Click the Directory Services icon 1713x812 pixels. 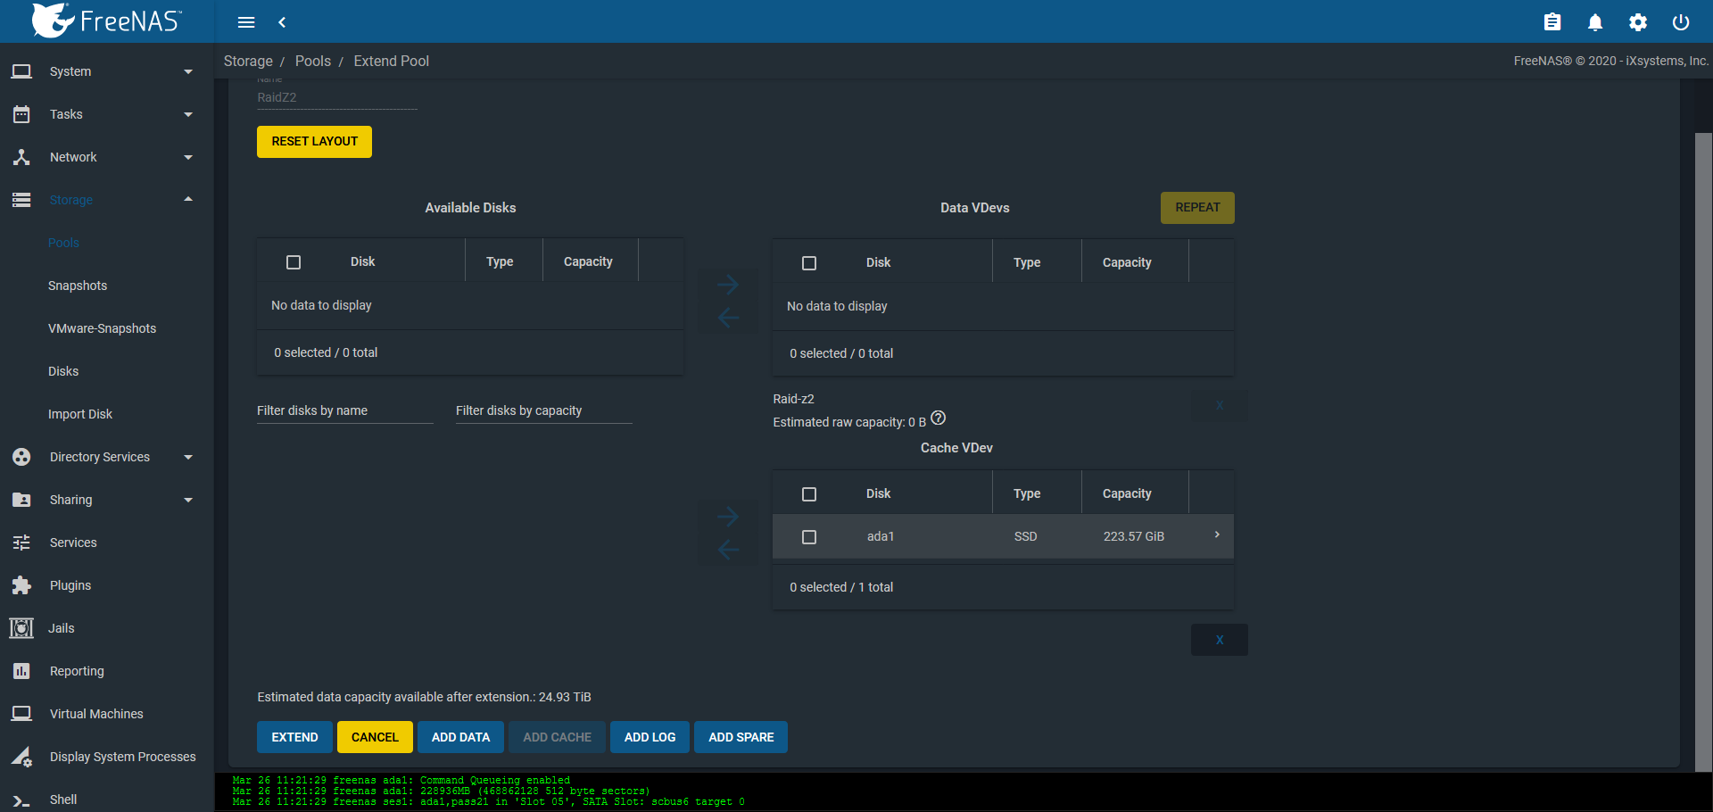pos(21,457)
